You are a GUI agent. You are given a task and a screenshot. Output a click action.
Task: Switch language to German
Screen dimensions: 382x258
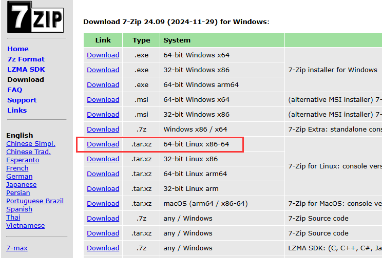19,177
